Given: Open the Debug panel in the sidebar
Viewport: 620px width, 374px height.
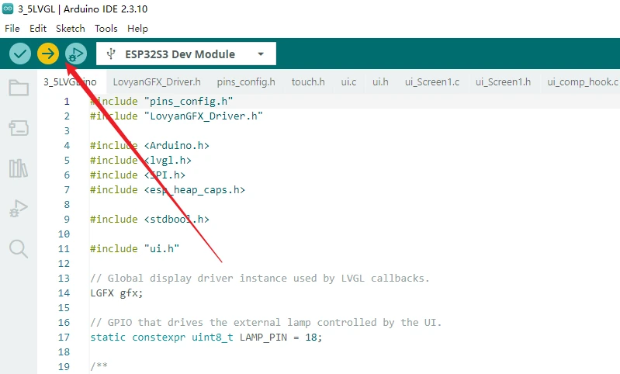Looking at the screenshot, I should point(19,209).
